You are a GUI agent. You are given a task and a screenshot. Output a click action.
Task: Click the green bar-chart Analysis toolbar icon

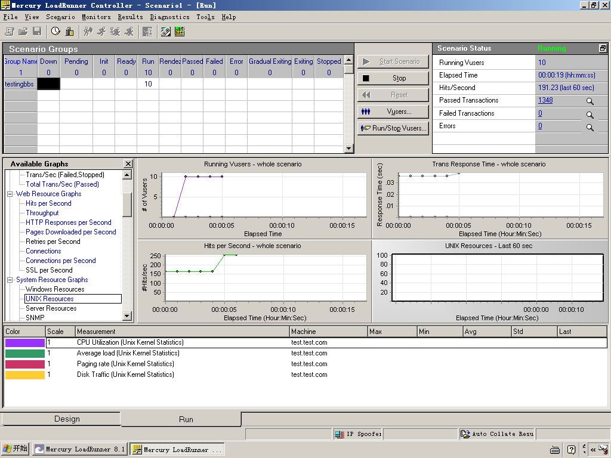(180, 32)
